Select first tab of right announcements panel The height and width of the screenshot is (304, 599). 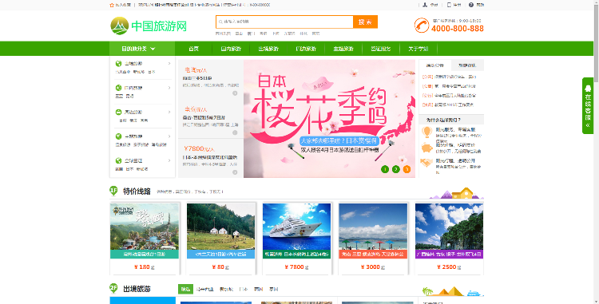tap(435, 65)
